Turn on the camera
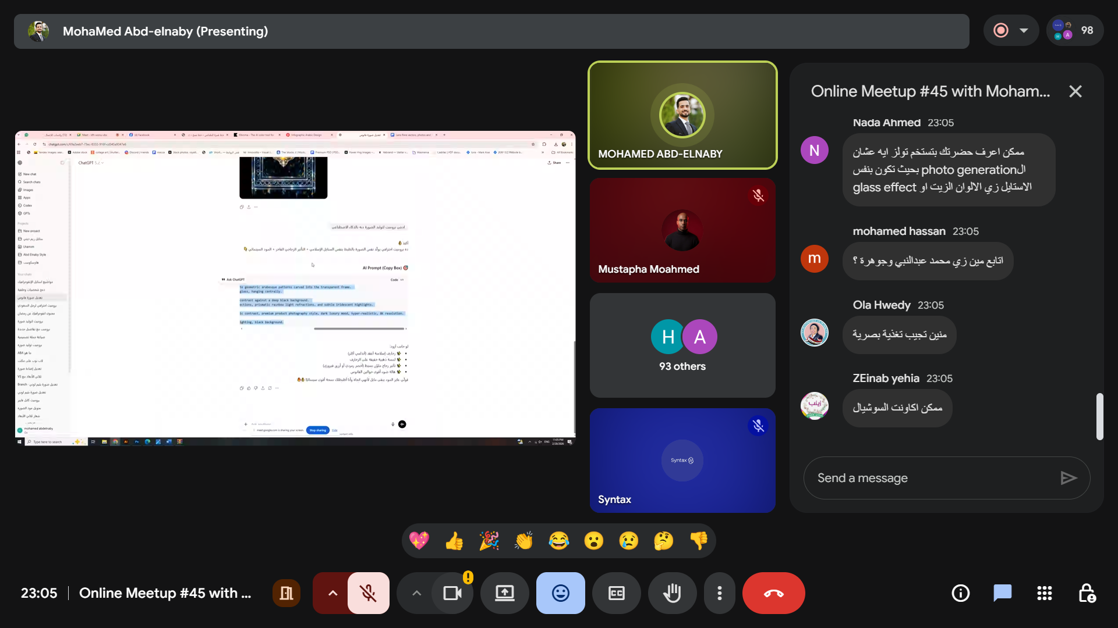Image resolution: width=1118 pixels, height=628 pixels. (x=452, y=593)
